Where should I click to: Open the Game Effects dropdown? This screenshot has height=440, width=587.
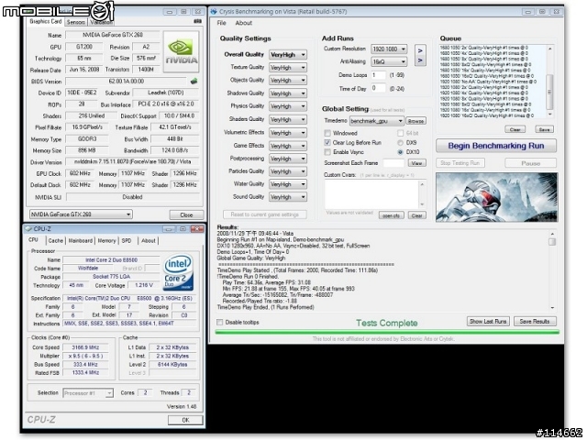[x=288, y=147]
